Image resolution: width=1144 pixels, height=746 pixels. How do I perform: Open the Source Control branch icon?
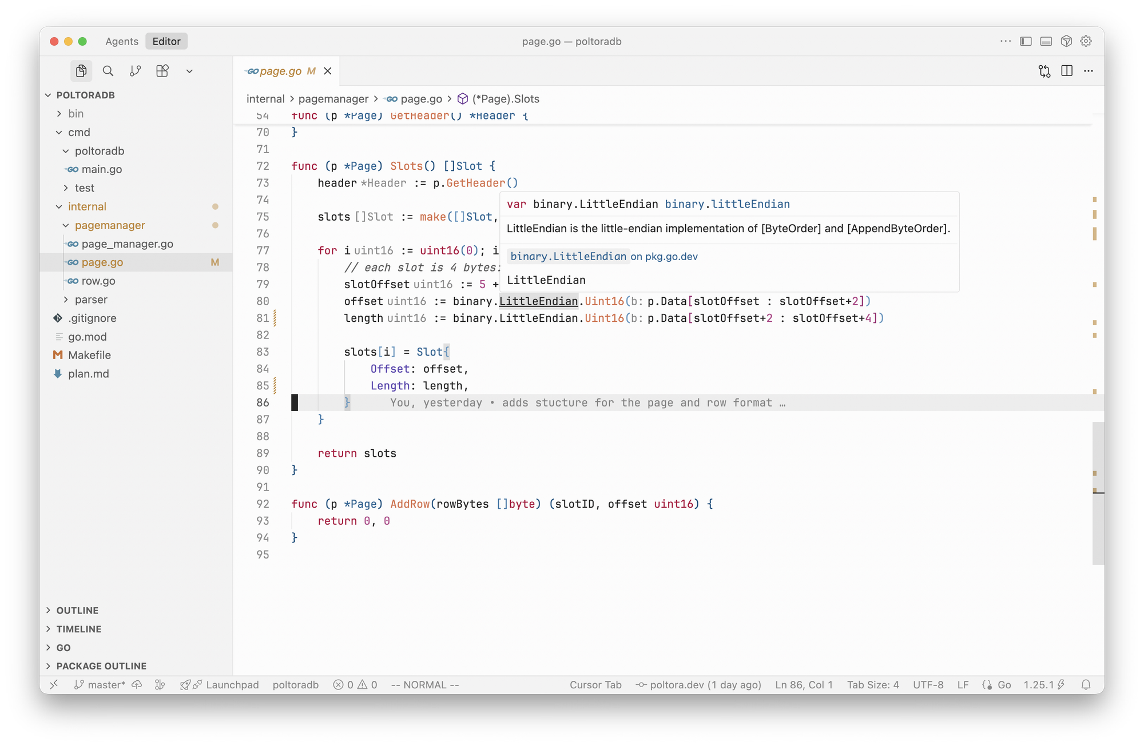[x=135, y=71]
